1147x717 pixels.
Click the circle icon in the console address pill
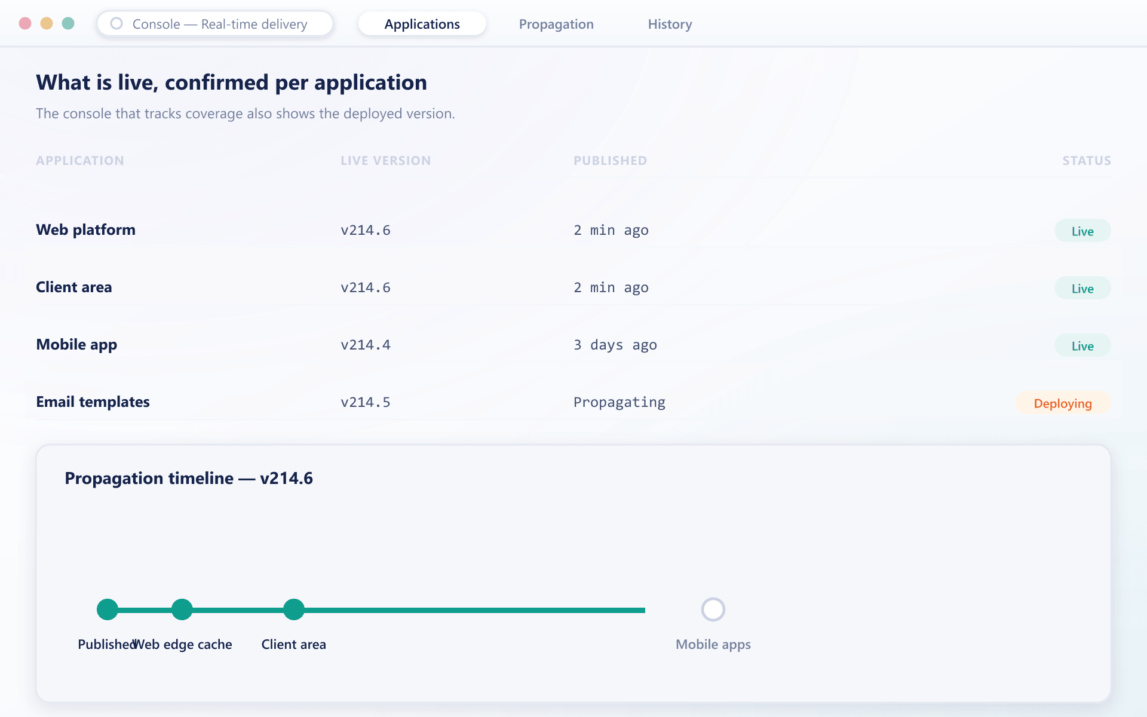[116, 23]
